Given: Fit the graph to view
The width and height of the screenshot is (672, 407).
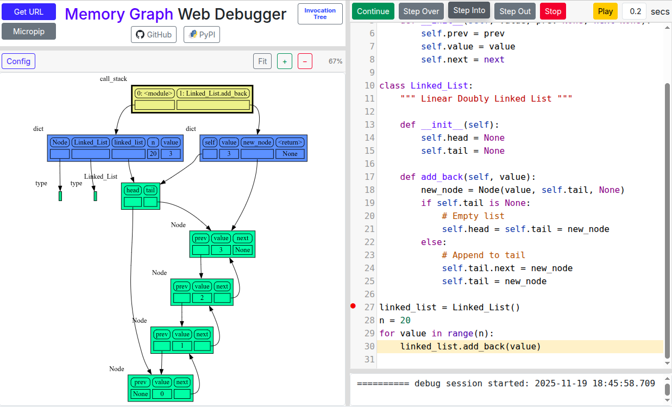Looking at the screenshot, I should tap(262, 61).
